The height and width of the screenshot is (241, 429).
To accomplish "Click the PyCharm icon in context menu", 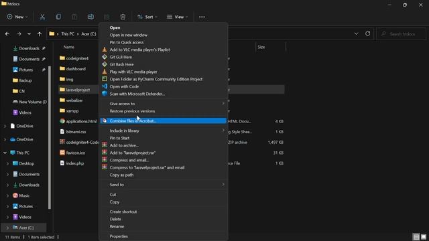I will 105,79.
